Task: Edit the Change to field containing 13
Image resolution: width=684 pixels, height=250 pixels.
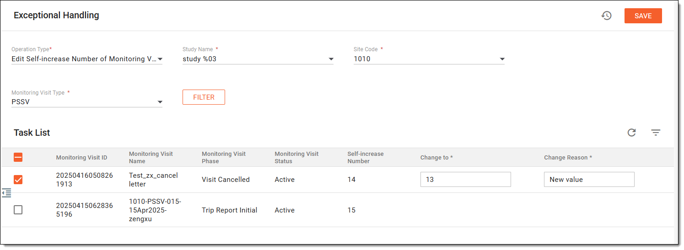Action: [x=465, y=180]
